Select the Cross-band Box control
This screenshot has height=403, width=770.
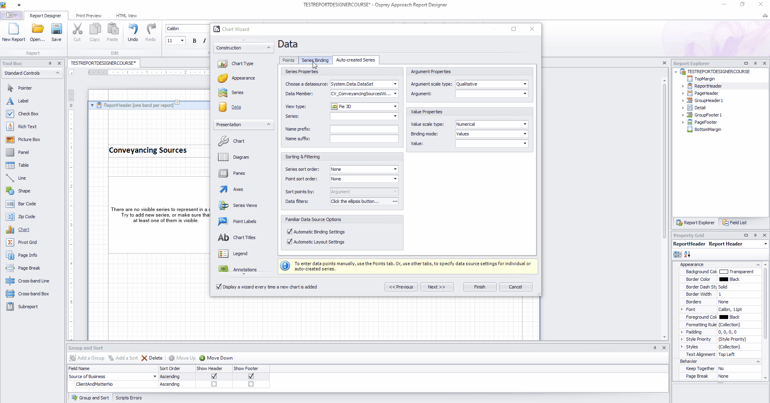tap(33, 294)
